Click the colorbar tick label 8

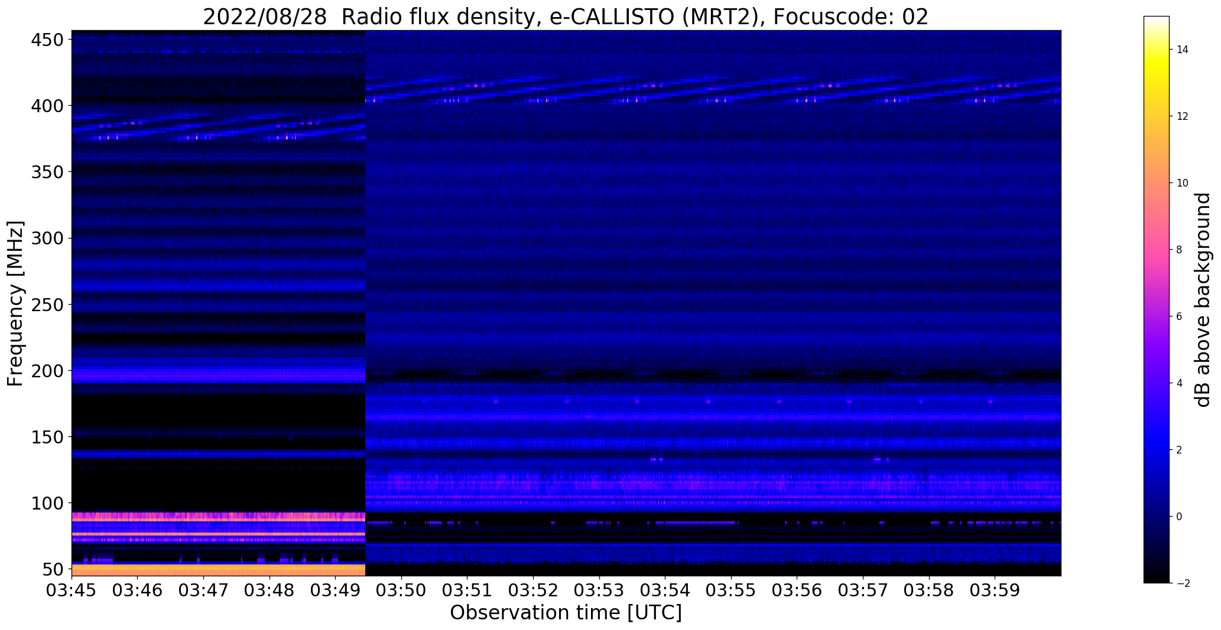pyautogui.click(x=1179, y=250)
